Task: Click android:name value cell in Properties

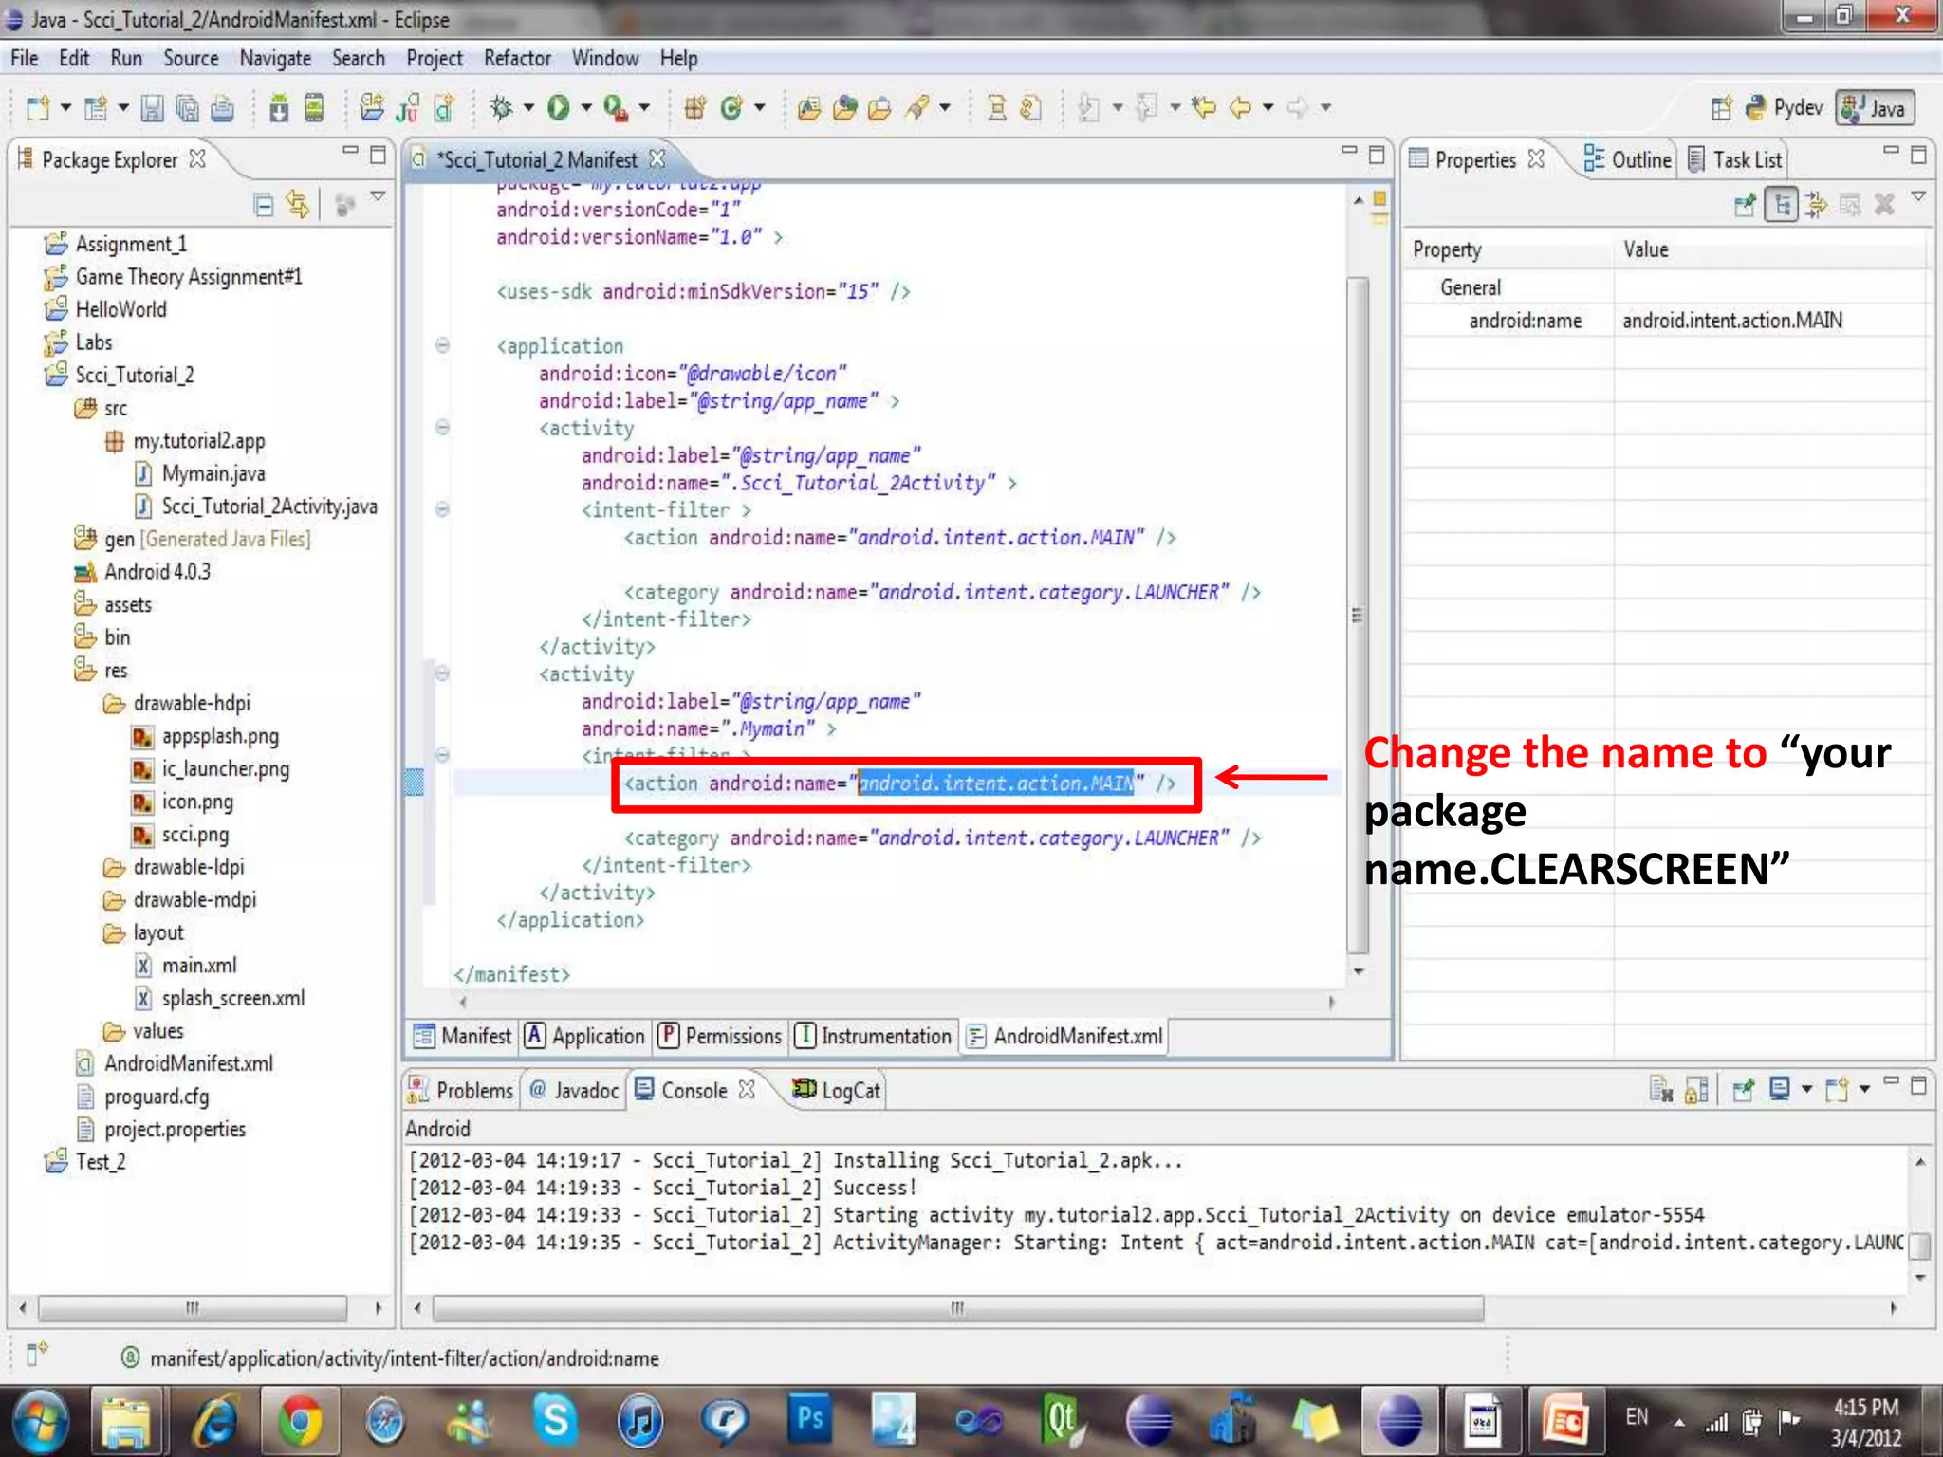Action: coord(1770,321)
